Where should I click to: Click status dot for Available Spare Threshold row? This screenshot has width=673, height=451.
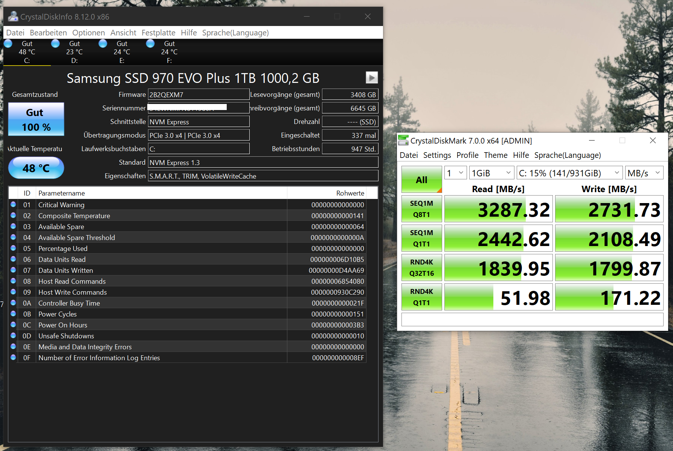tap(13, 237)
